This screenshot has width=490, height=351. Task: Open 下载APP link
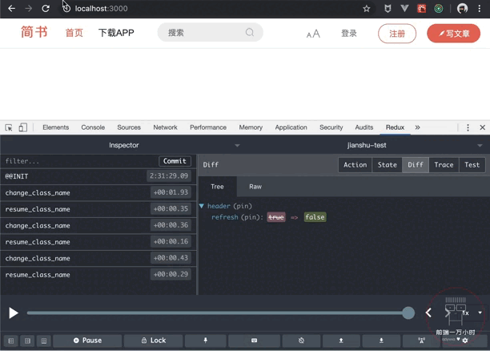[x=116, y=33]
